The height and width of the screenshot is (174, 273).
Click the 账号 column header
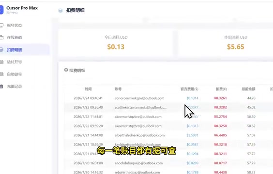[118, 89]
